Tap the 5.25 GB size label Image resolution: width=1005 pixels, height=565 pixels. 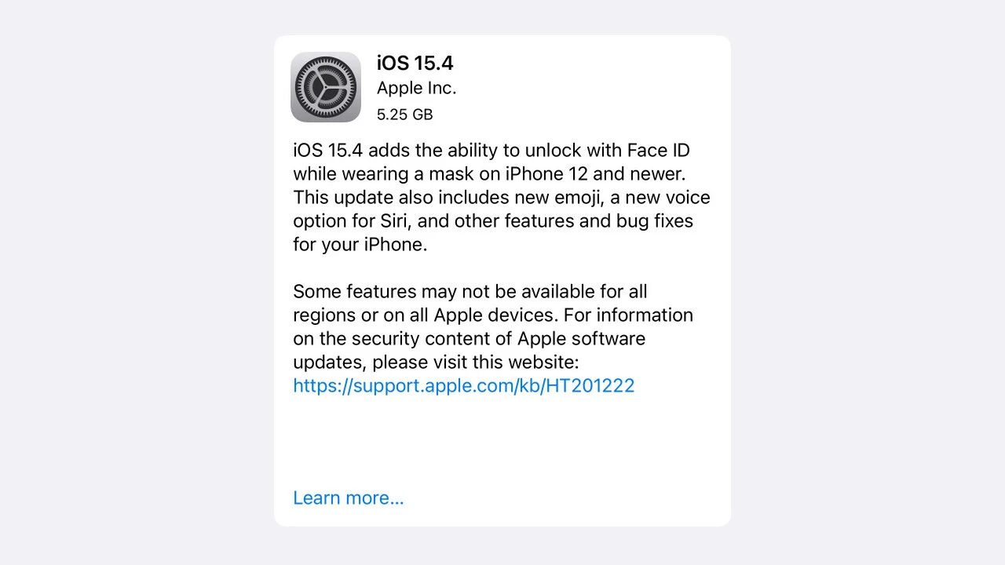[x=404, y=115]
